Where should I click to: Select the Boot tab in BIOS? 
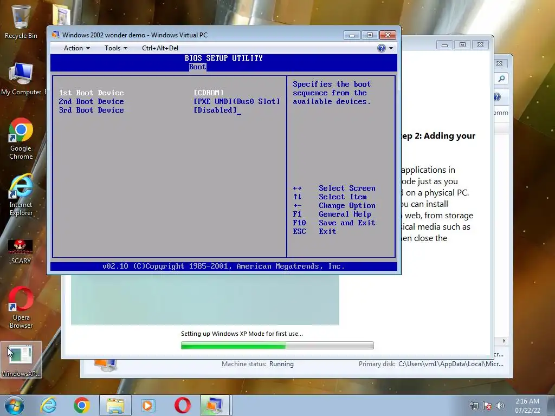coord(197,67)
